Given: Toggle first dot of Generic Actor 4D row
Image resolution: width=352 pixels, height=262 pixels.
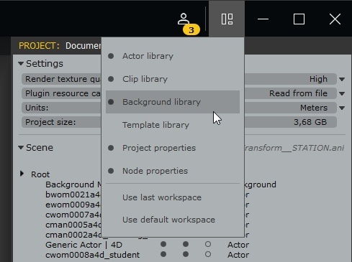Looking at the screenshot, I should (x=163, y=244).
